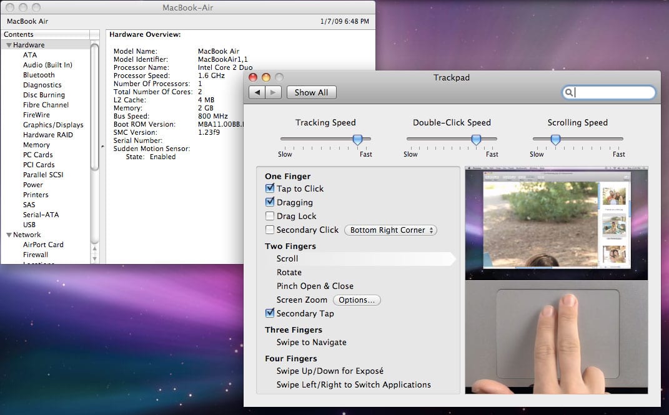Collapse the Network tree section

click(x=9, y=235)
